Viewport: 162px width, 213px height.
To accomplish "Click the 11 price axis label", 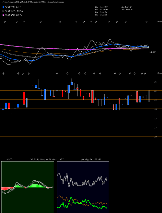I will [155, 128].
